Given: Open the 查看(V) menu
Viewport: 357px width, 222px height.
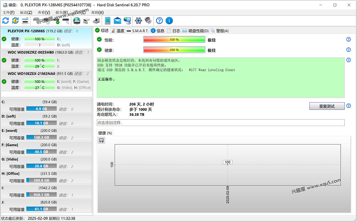Looking at the screenshot, I should coord(44,12).
